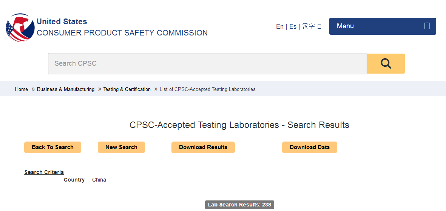Click the Download Data button
The height and width of the screenshot is (211, 446).
[309, 147]
